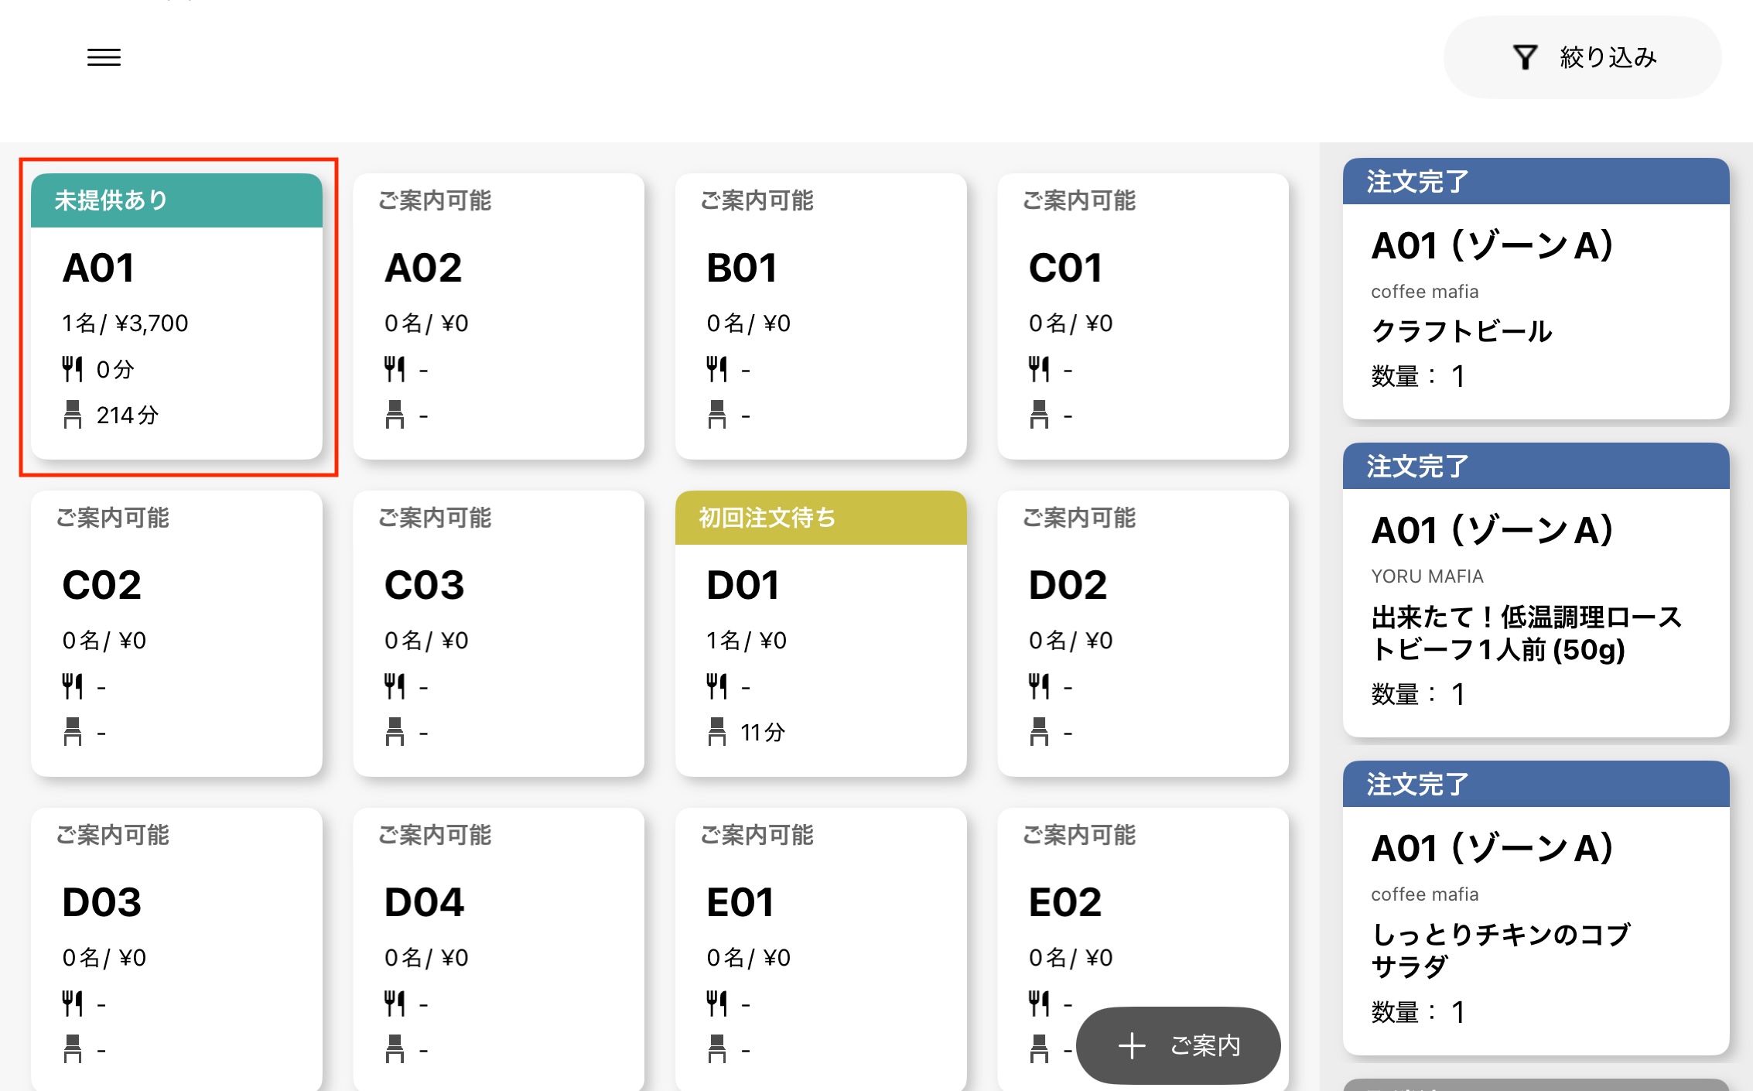This screenshot has height=1091, width=1753.
Task: Click the fork-knife icon on table C03
Action: pyautogui.click(x=395, y=686)
